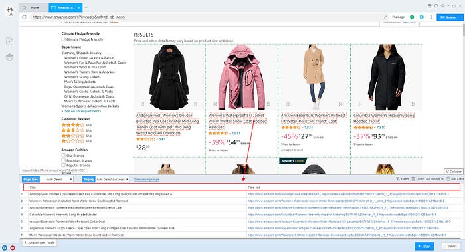Open Women's Down Jackets & Parkas department

[89, 58]
